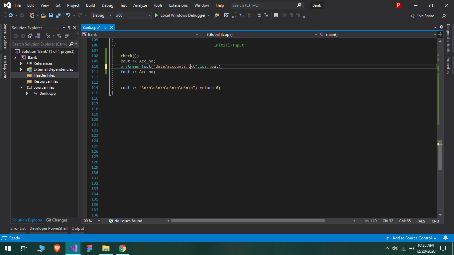Open Brave browser from the taskbar
The image size is (454, 255).
pos(57,248)
